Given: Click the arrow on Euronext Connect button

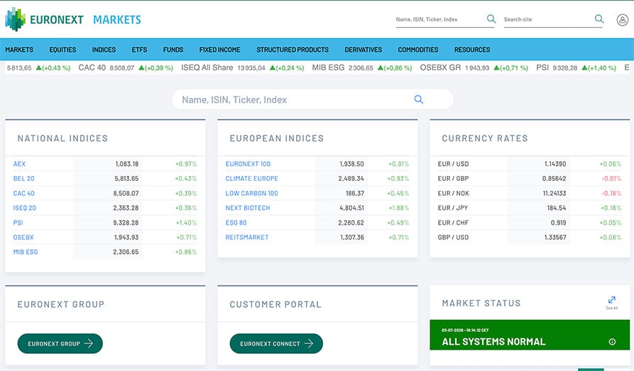Looking at the screenshot, I should pos(309,343).
